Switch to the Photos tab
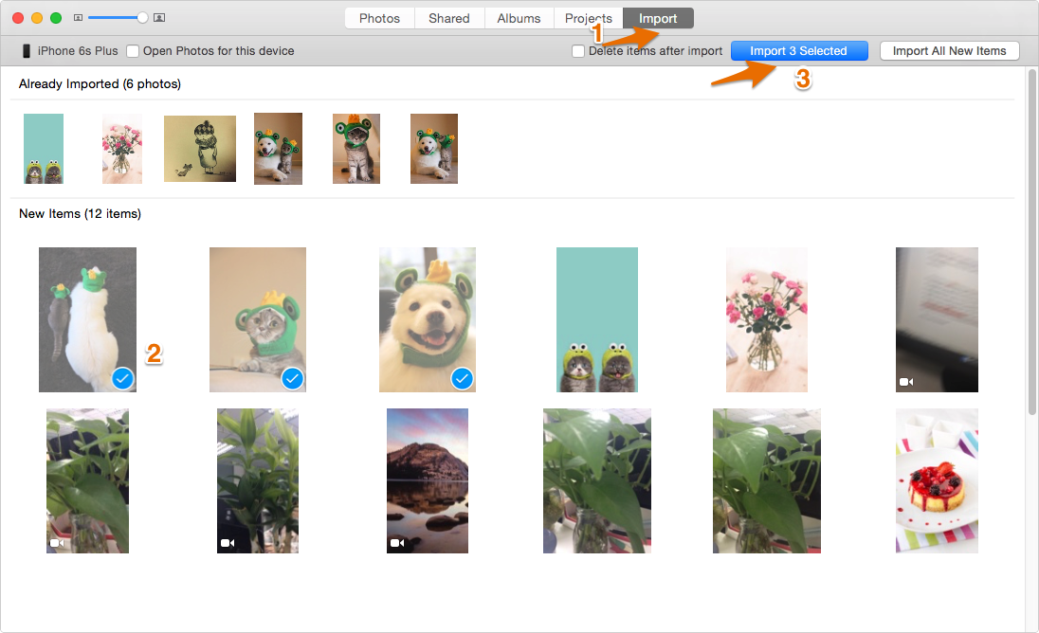Viewport: 1039px width, 633px height. tap(379, 19)
